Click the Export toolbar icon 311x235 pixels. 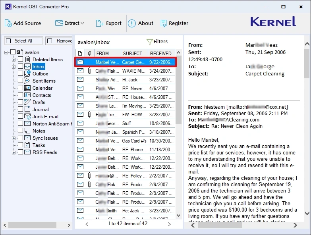pos(100,23)
